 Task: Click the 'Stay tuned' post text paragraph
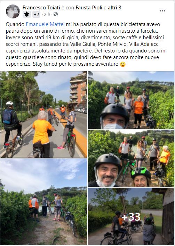point(86,44)
